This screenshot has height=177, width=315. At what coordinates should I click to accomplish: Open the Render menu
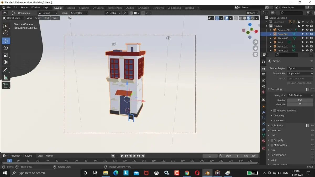[x=24, y=8]
